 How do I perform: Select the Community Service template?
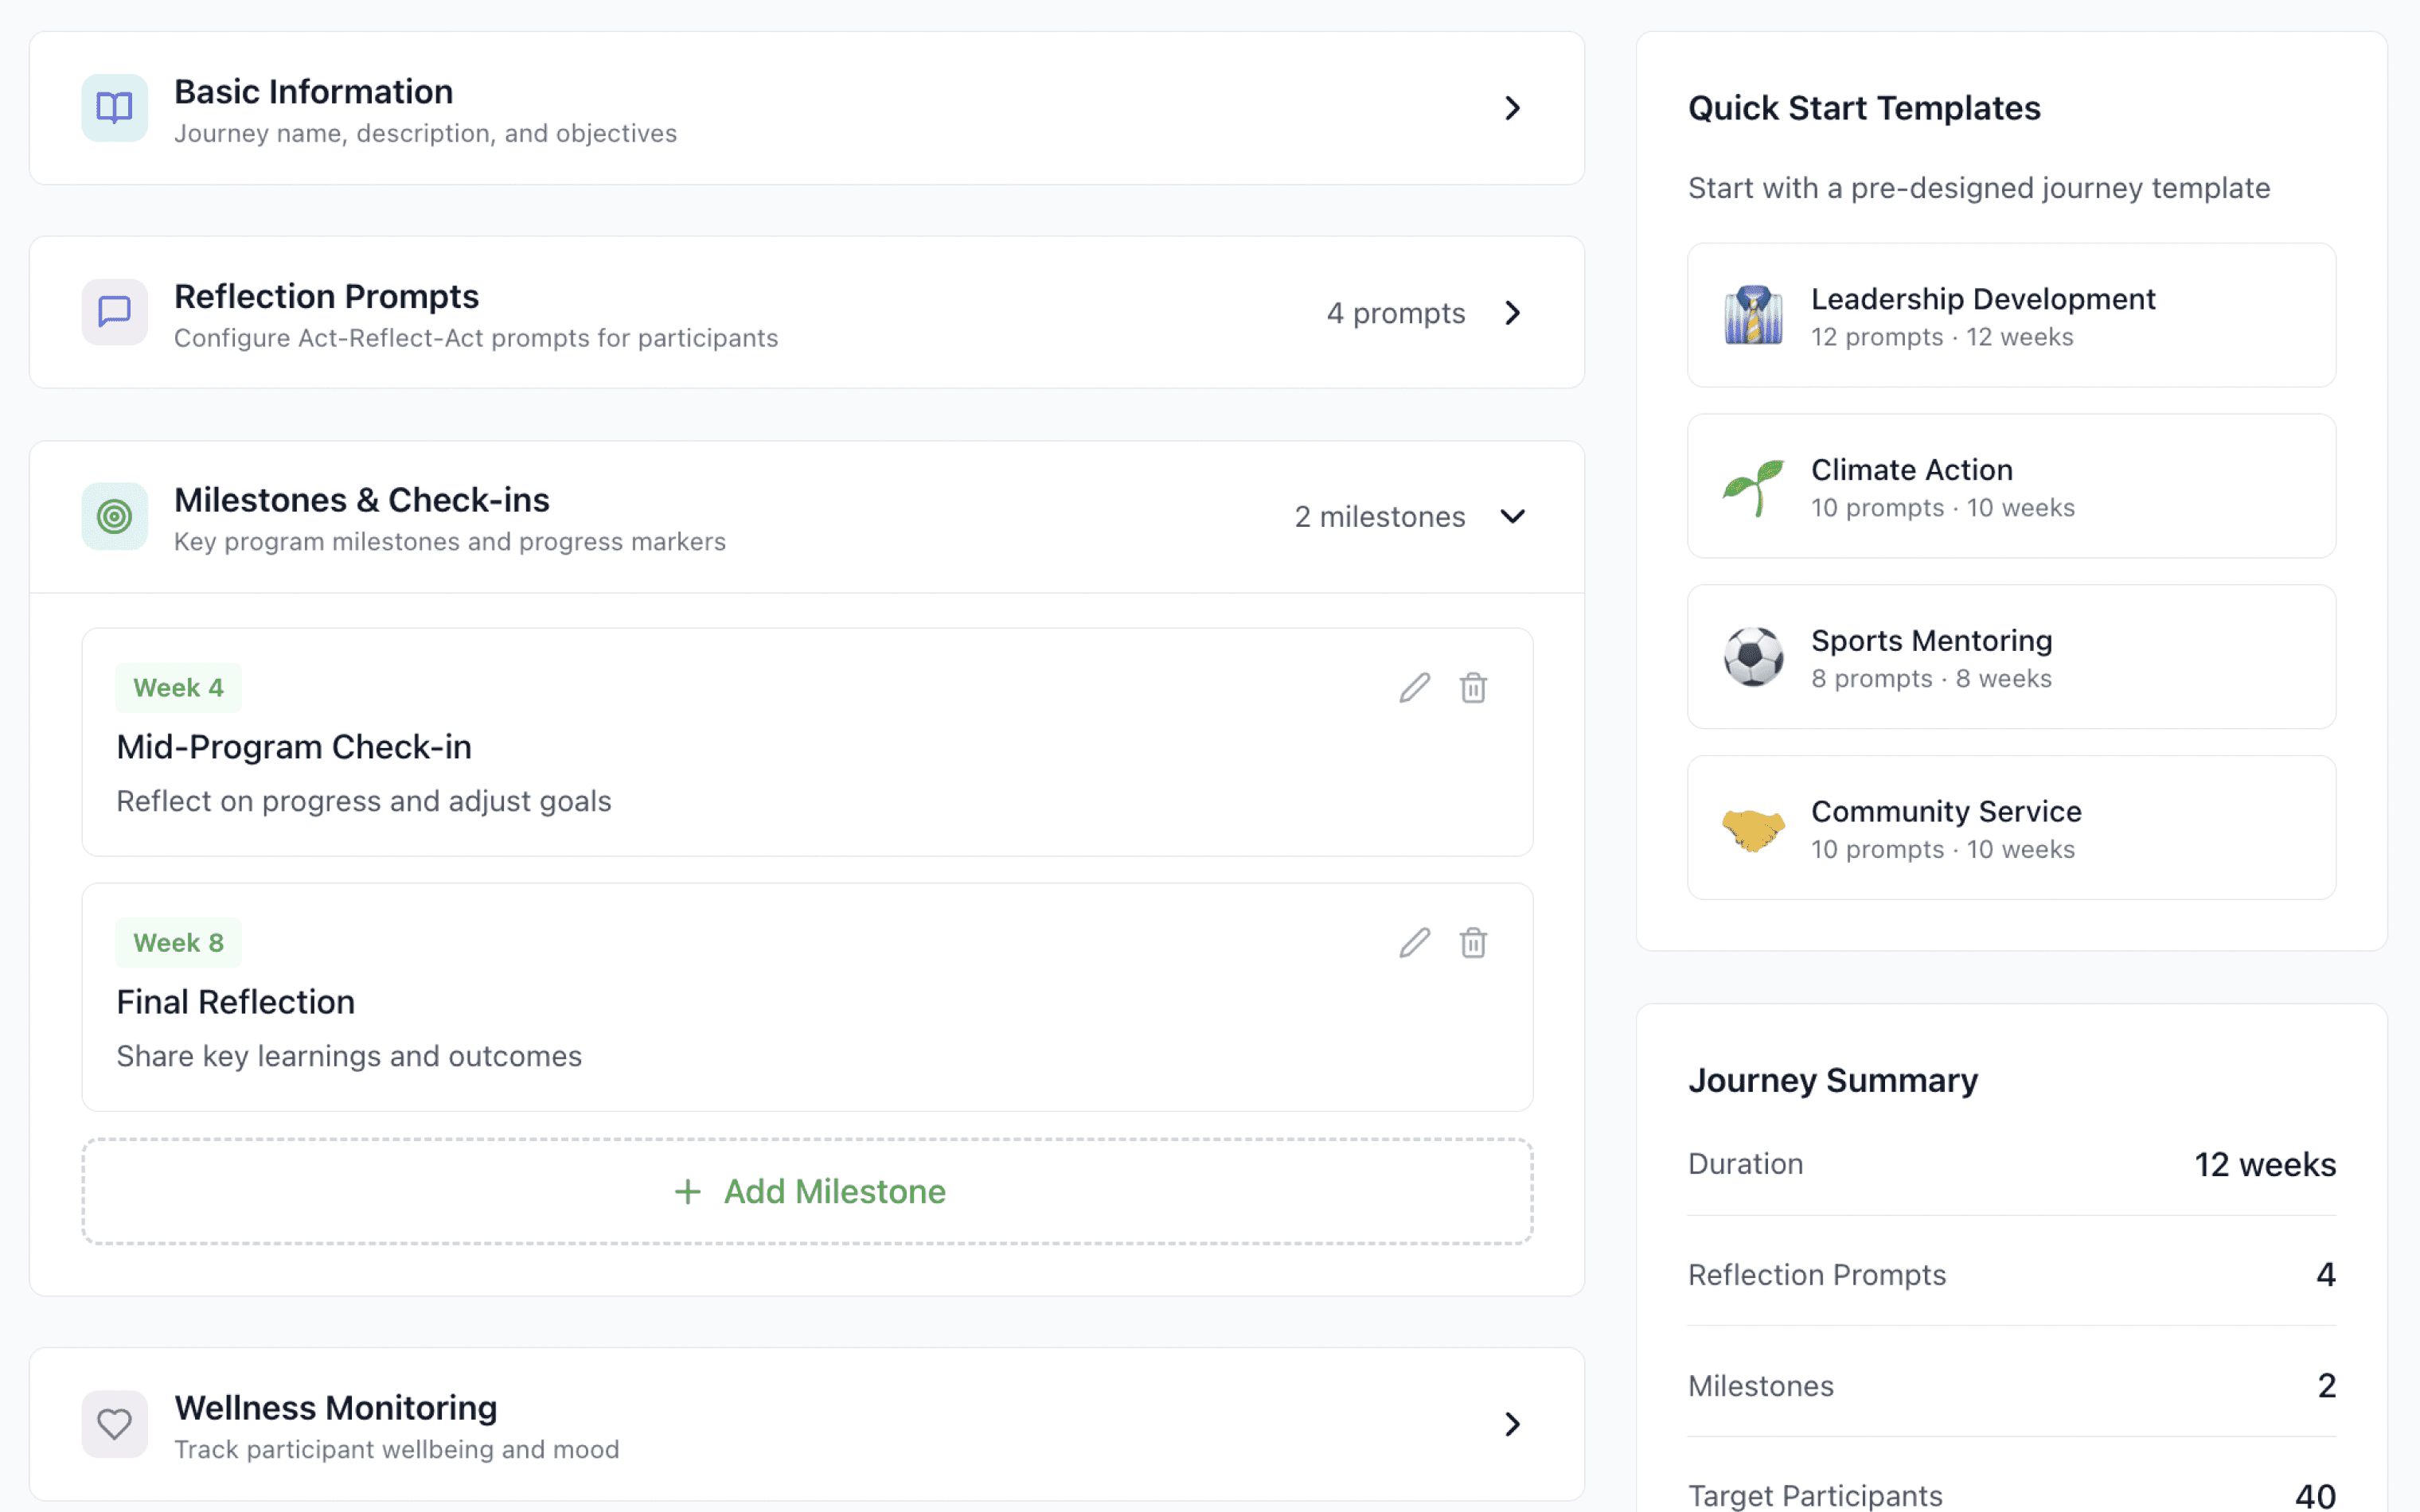coord(2011,828)
